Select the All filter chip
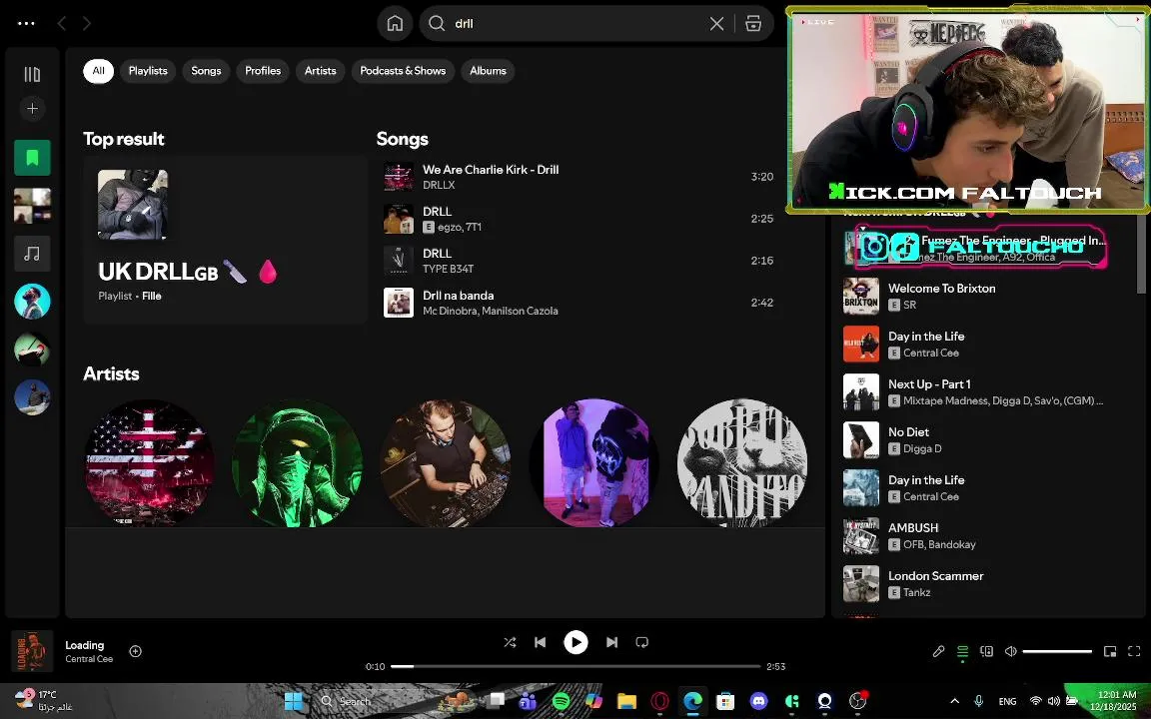The width and height of the screenshot is (1151, 719). pyautogui.click(x=98, y=71)
